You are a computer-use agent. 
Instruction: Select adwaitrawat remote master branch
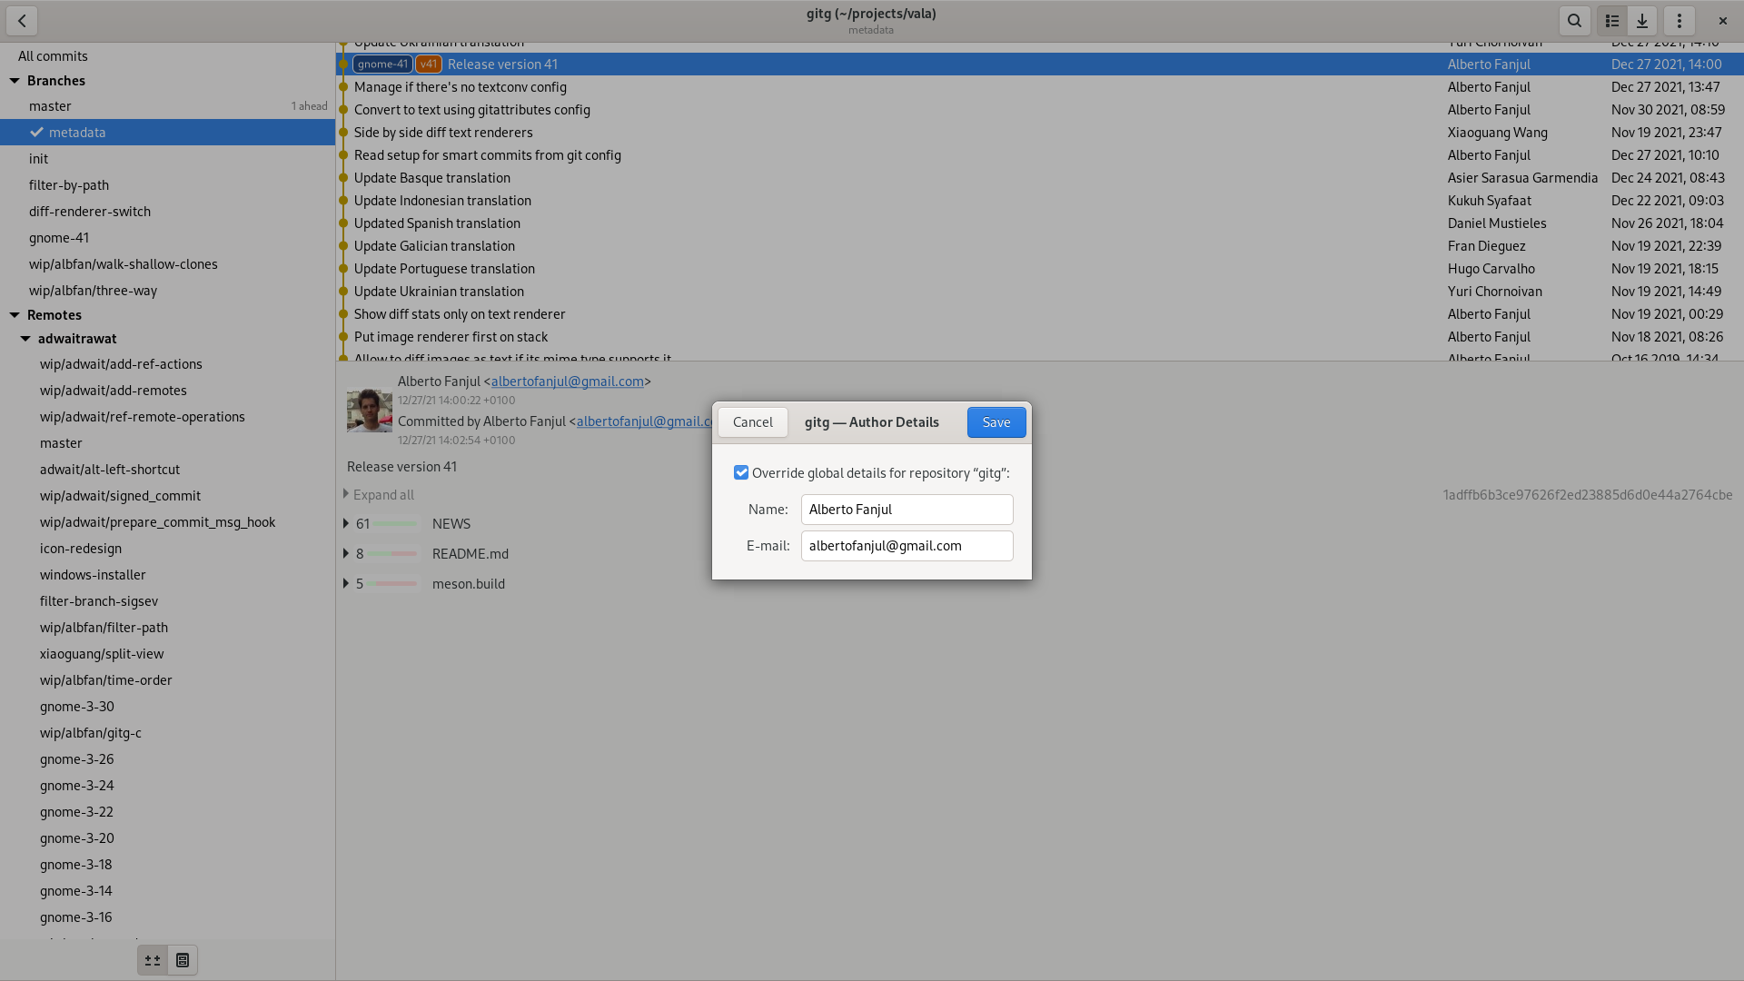[x=168, y=443]
